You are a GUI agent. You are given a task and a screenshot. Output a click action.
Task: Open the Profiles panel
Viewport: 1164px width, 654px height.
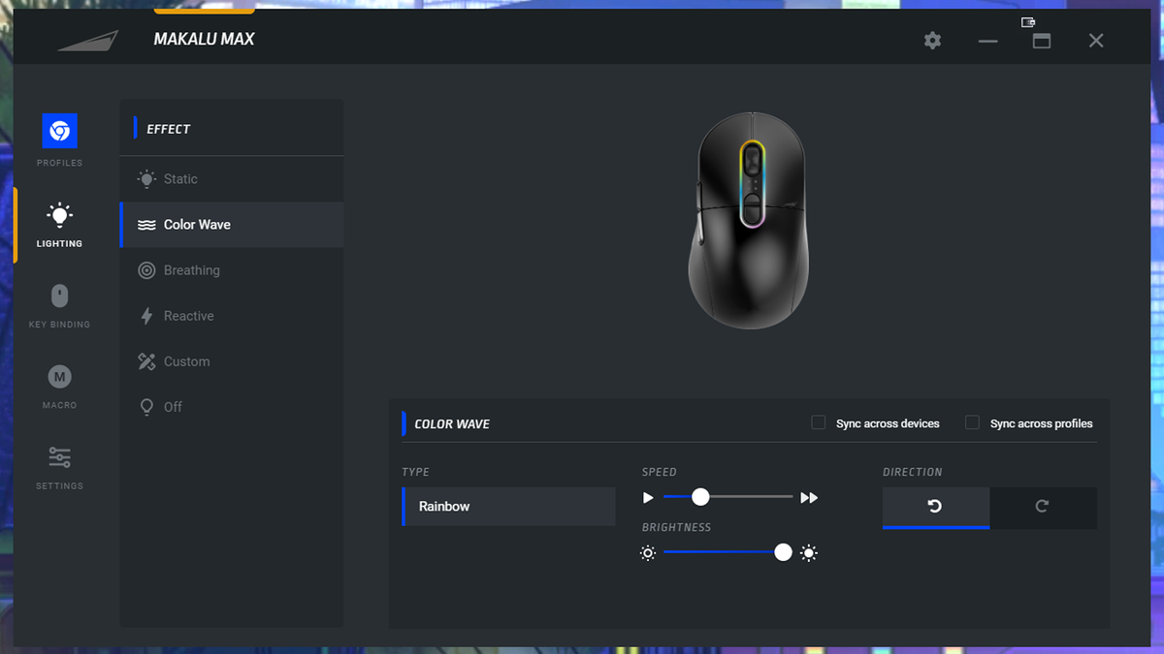pos(58,136)
